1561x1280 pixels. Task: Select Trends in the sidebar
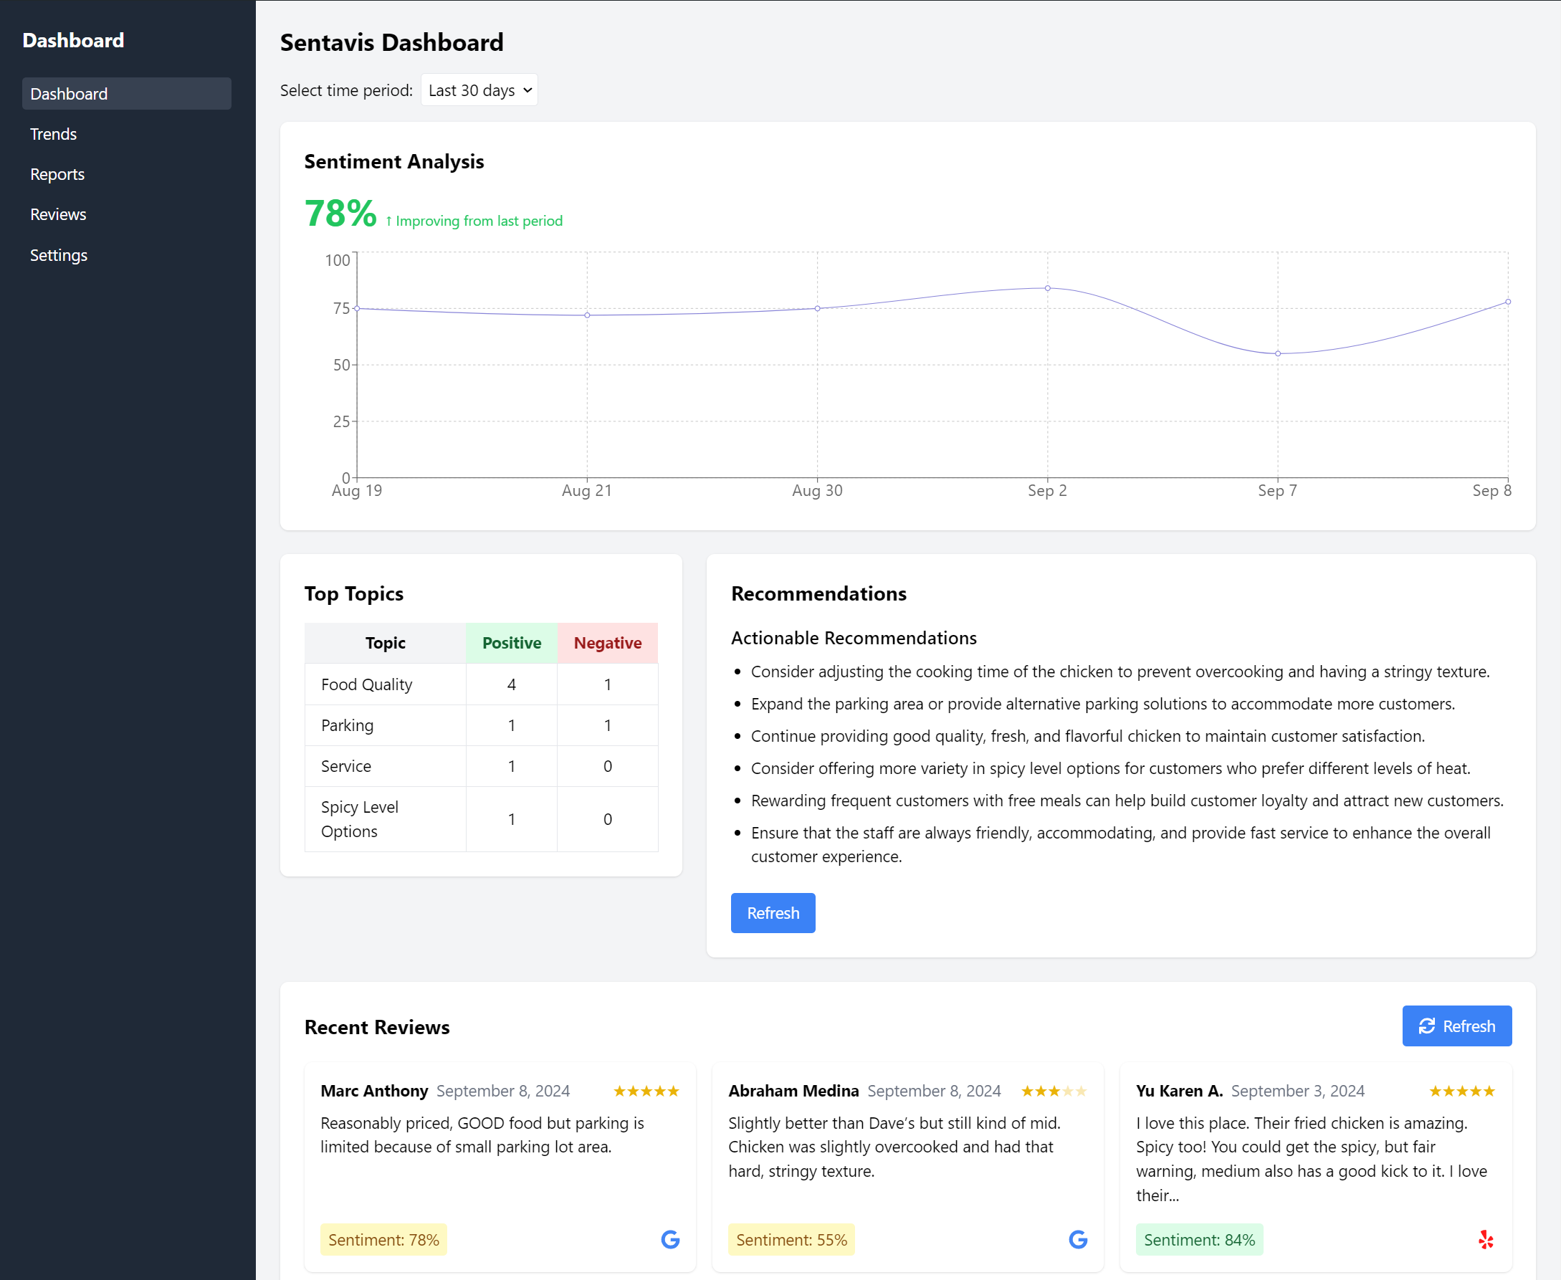point(53,133)
